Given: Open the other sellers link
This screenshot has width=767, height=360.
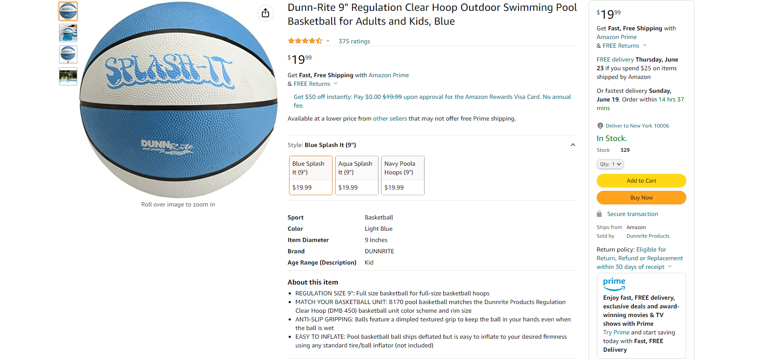Looking at the screenshot, I should pyautogui.click(x=390, y=118).
